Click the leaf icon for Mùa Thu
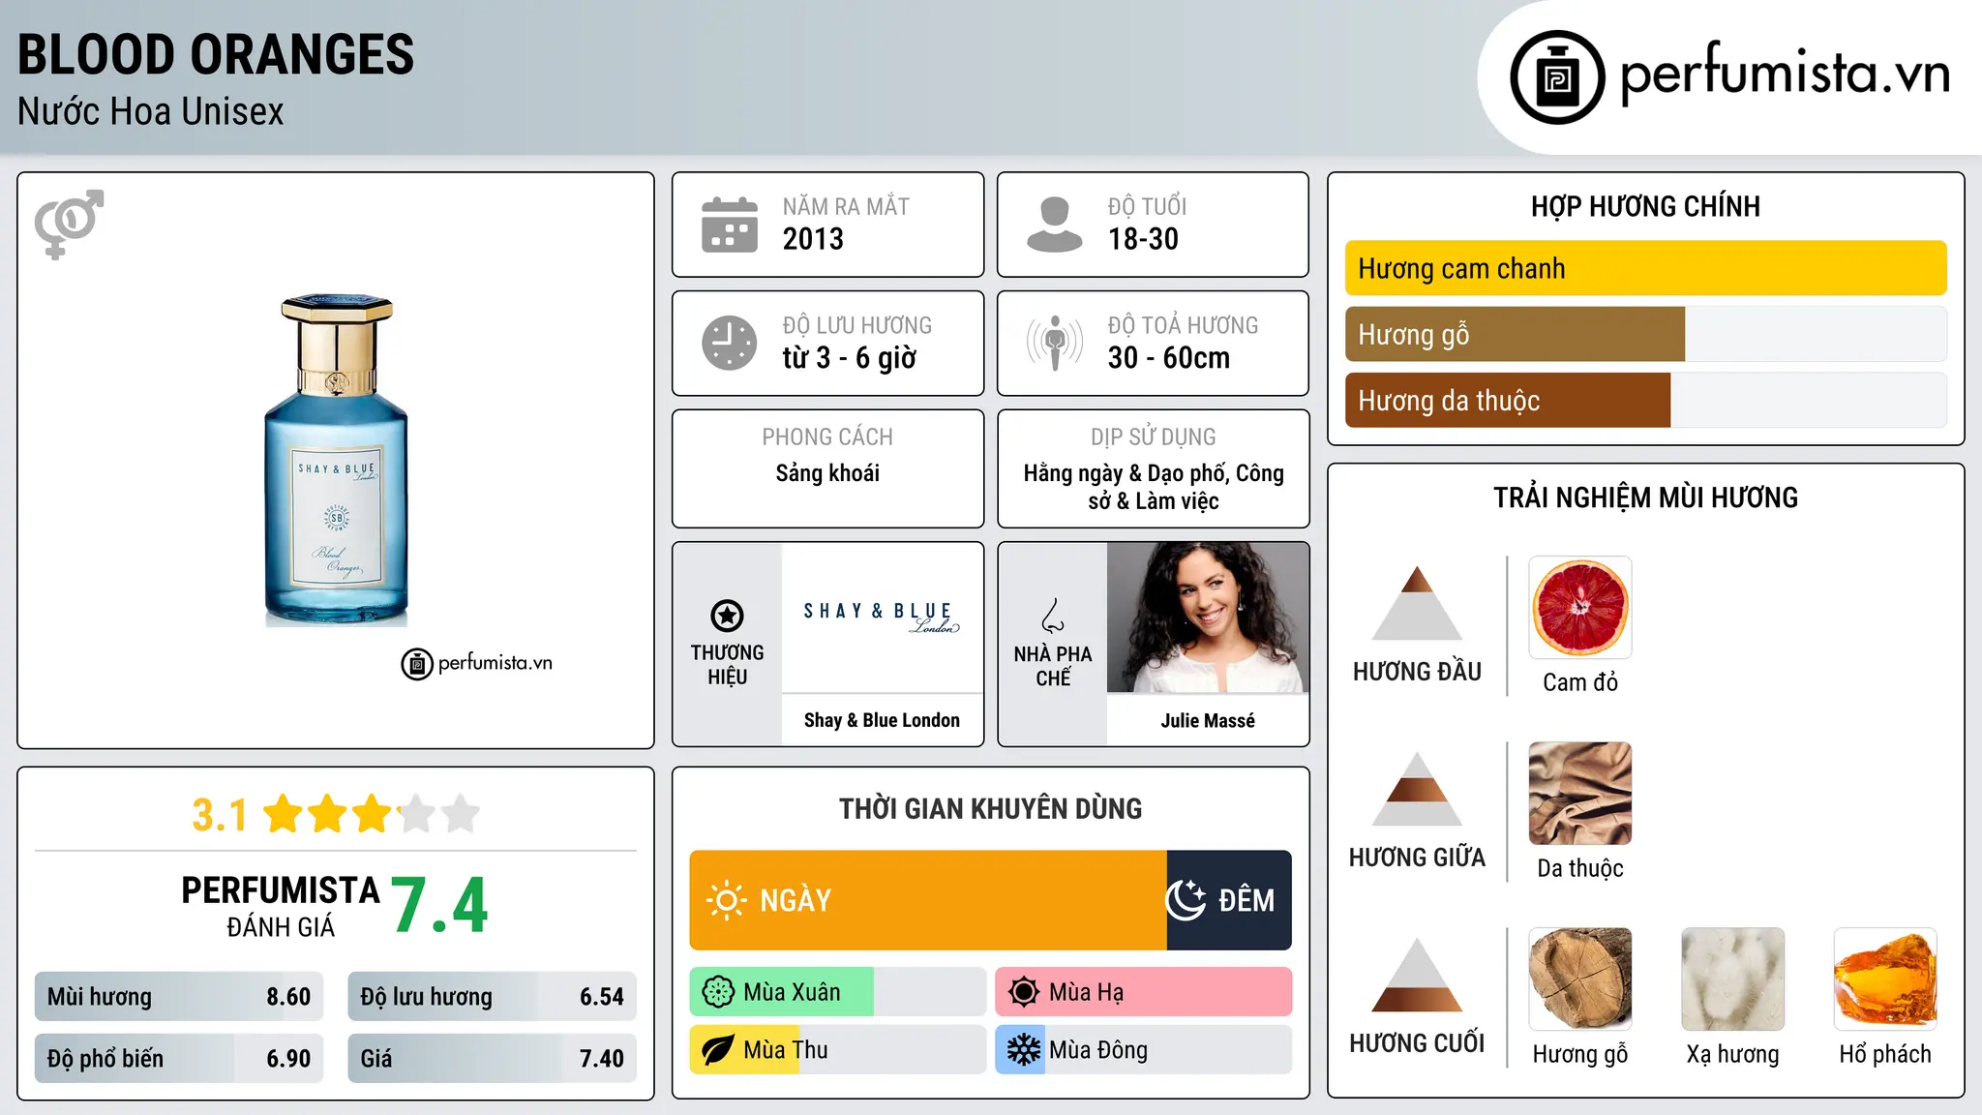Viewport: 1982px width, 1115px height. [718, 1050]
